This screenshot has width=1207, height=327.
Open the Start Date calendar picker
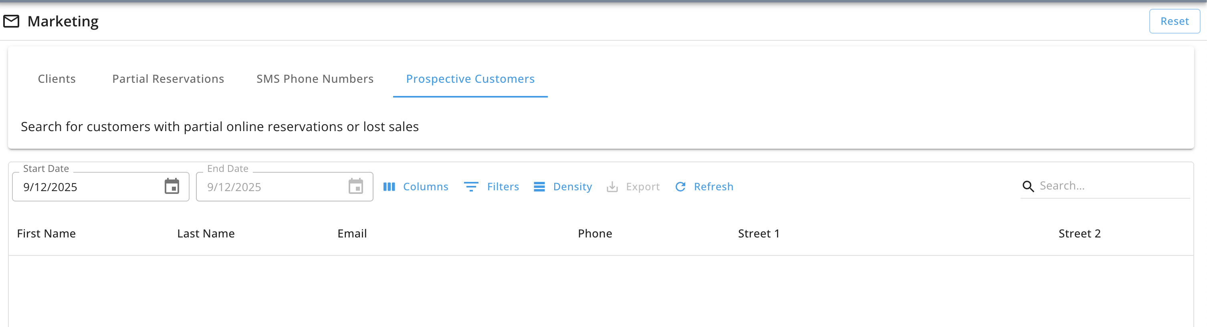pyautogui.click(x=172, y=186)
